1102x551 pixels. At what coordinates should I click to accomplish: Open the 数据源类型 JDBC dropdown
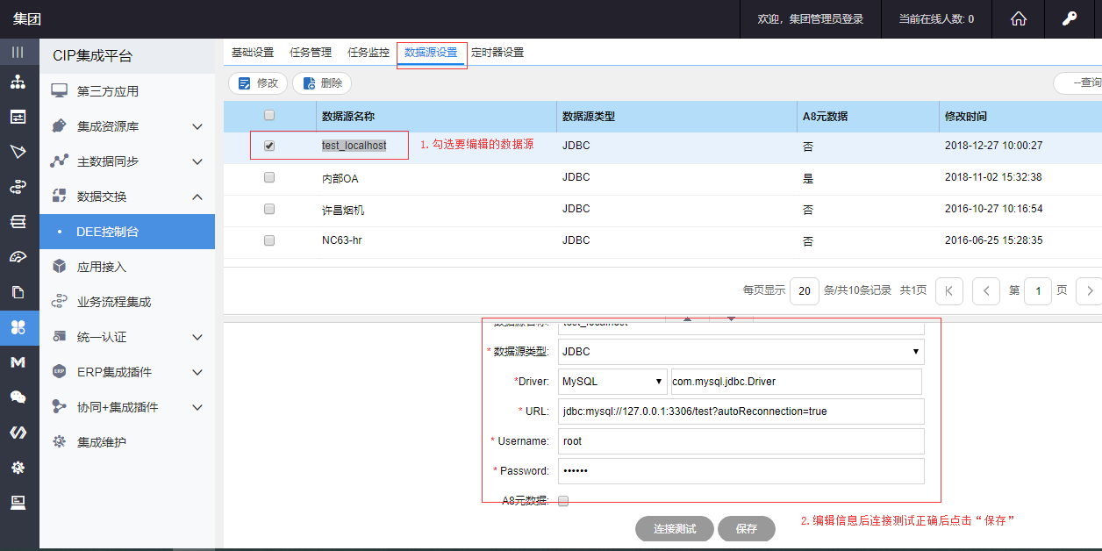coord(741,352)
